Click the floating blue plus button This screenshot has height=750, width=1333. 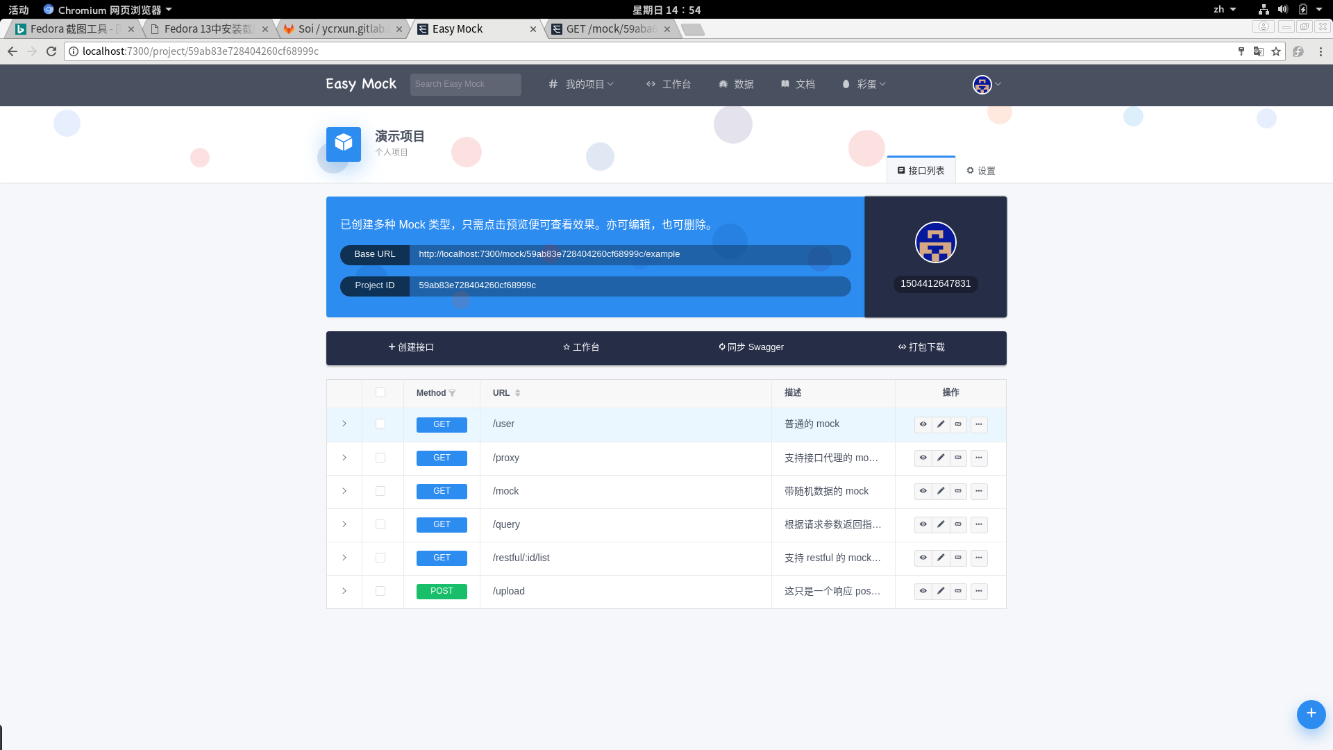click(1311, 714)
